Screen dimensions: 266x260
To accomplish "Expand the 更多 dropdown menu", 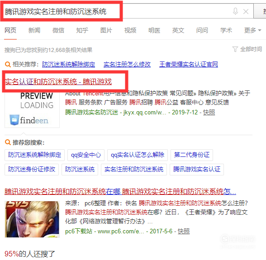I will click(252, 30).
